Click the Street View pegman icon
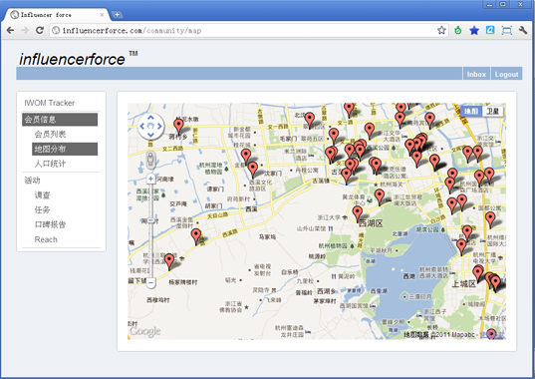535x379 pixels. click(150, 160)
